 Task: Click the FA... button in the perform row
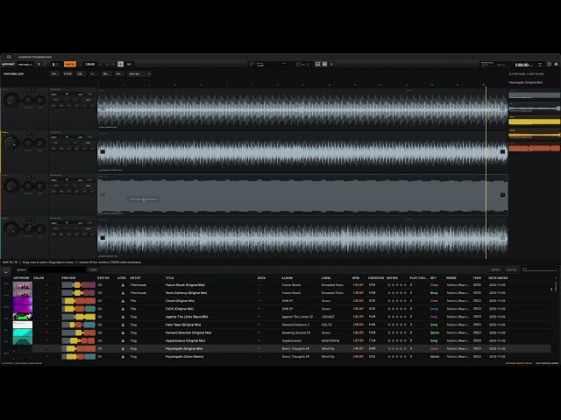click(x=119, y=73)
